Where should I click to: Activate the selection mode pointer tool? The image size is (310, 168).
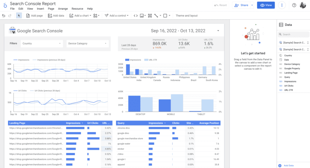click(19, 16)
